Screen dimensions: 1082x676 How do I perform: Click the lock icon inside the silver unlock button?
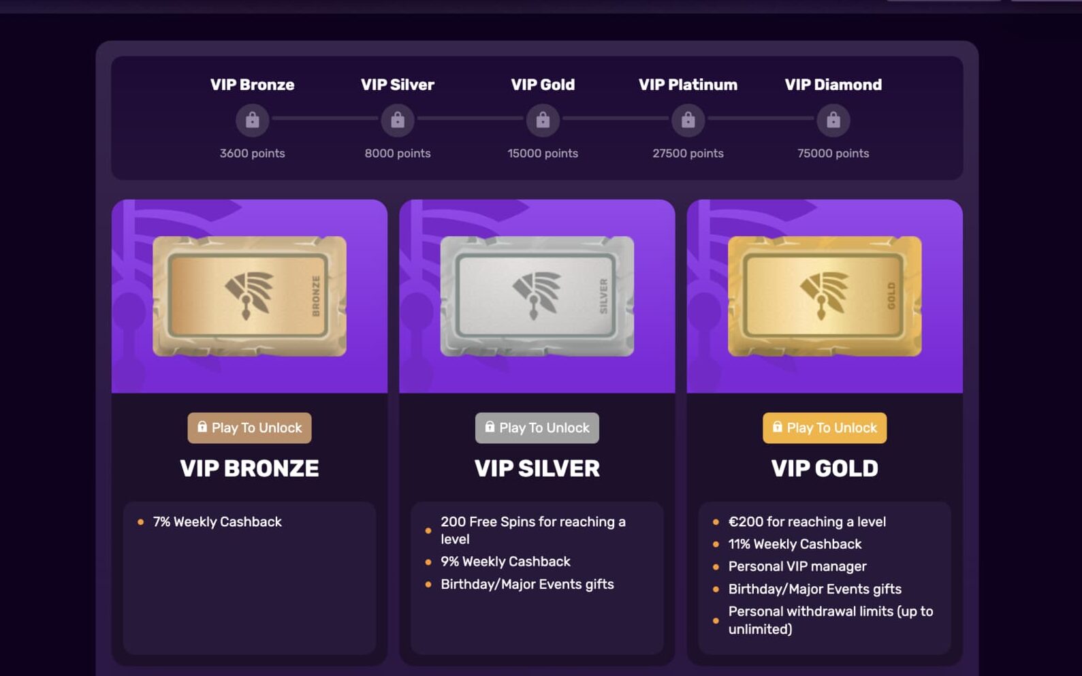(490, 428)
